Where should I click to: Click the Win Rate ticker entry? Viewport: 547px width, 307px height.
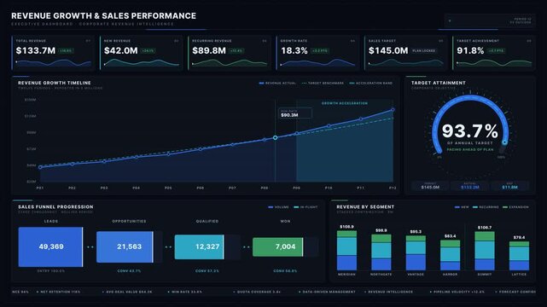tap(185, 292)
